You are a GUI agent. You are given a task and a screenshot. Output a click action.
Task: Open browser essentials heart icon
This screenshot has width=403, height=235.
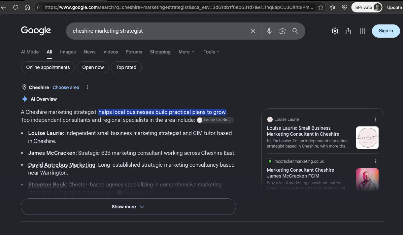point(345,7)
